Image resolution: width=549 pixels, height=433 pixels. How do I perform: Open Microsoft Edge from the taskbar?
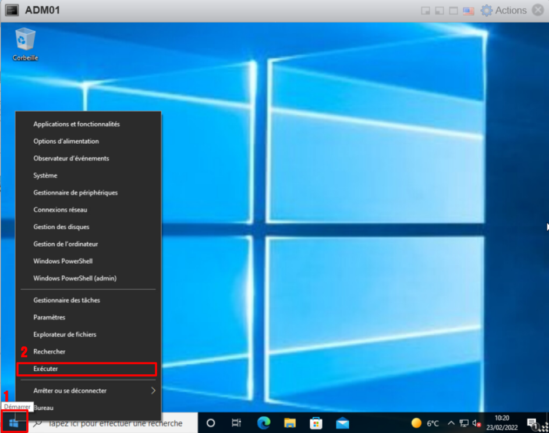264,423
